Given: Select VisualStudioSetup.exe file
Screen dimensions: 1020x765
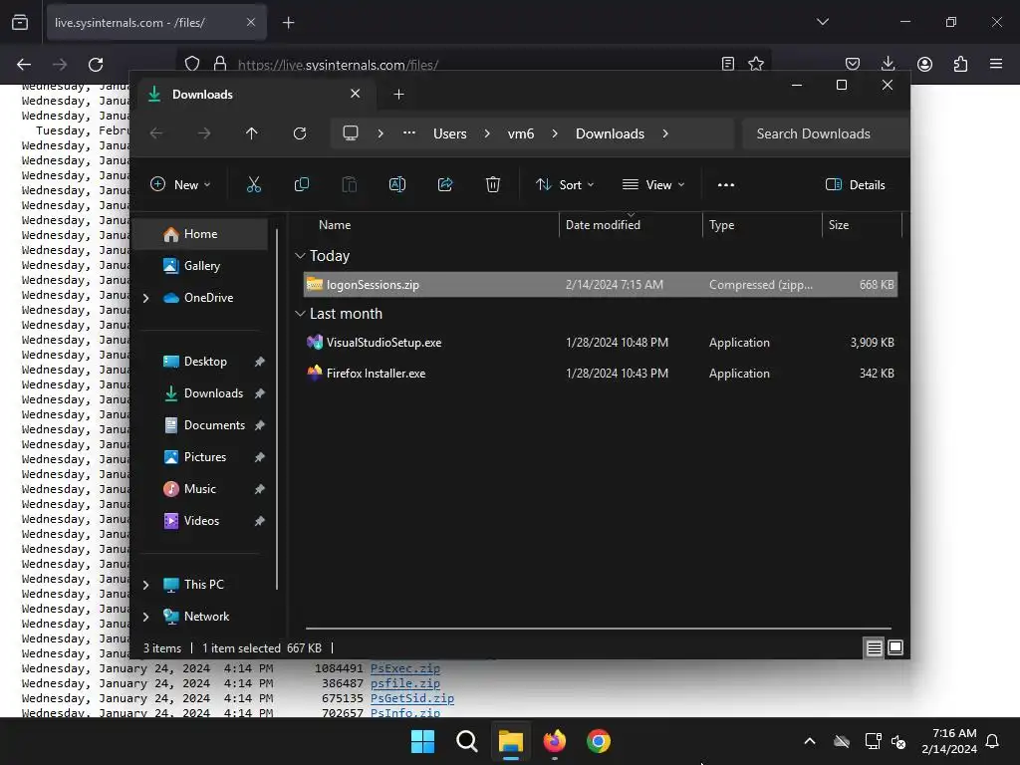Looking at the screenshot, I should click(x=601, y=343).
